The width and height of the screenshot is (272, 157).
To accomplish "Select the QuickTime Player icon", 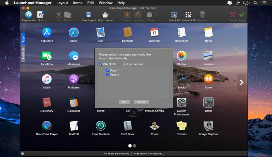I will pos(47,126).
